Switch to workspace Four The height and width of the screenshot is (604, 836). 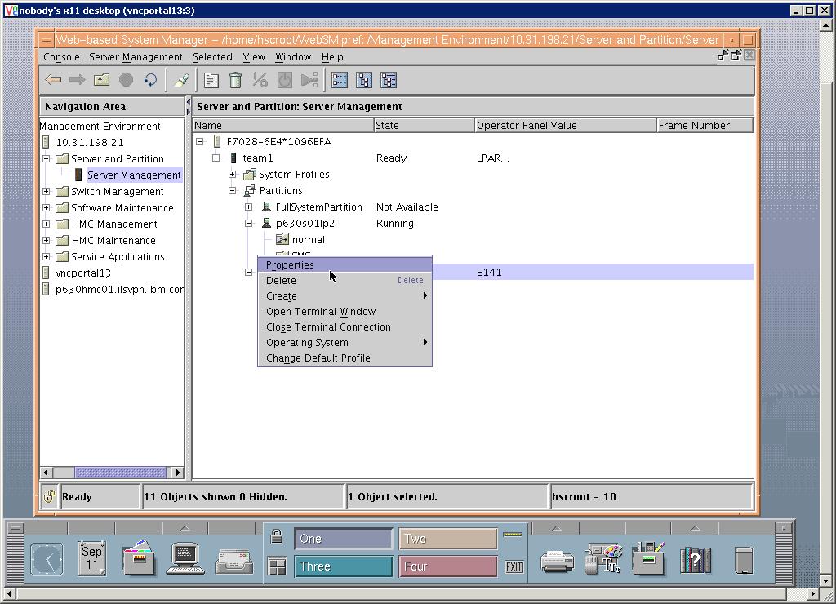[447, 565]
